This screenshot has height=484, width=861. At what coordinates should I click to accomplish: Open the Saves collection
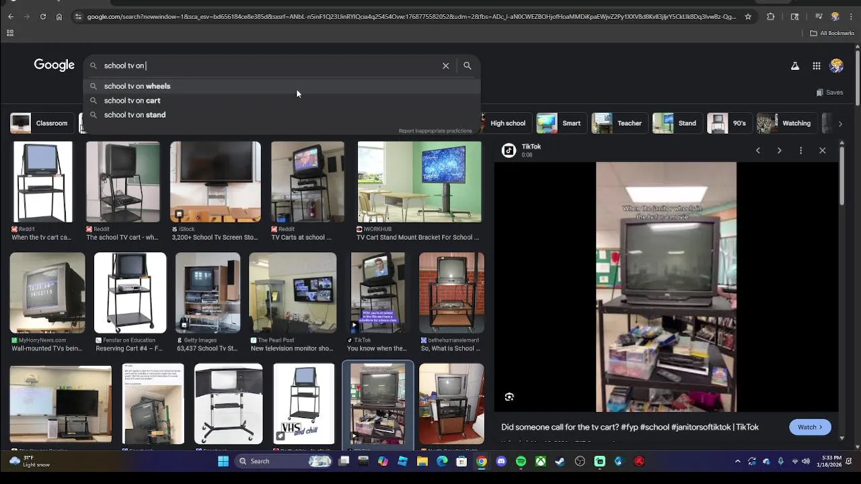[x=830, y=93]
